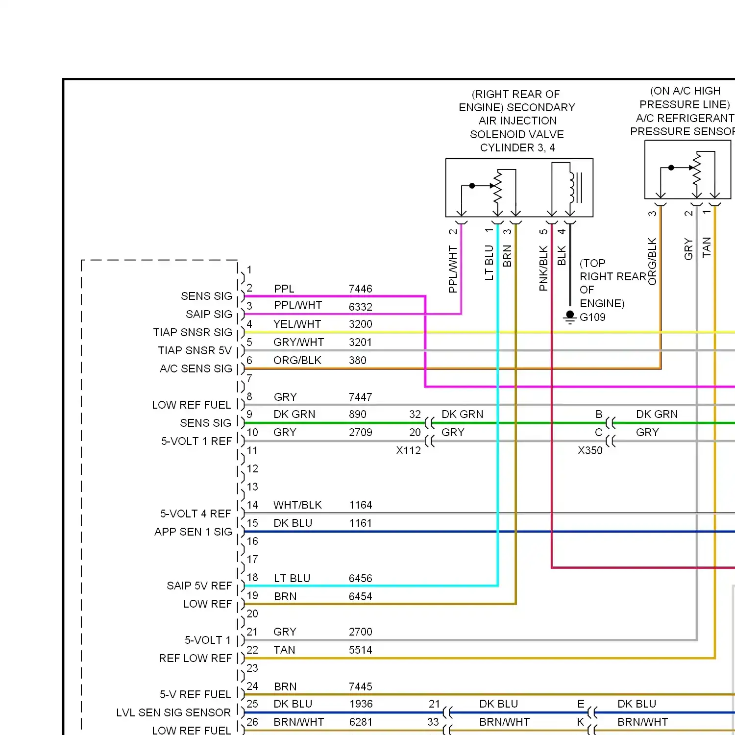Viewport: 735px width, 735px height.
Task: Select the 5-VOLT 4 REF label
Action: (x=196, y=514)
